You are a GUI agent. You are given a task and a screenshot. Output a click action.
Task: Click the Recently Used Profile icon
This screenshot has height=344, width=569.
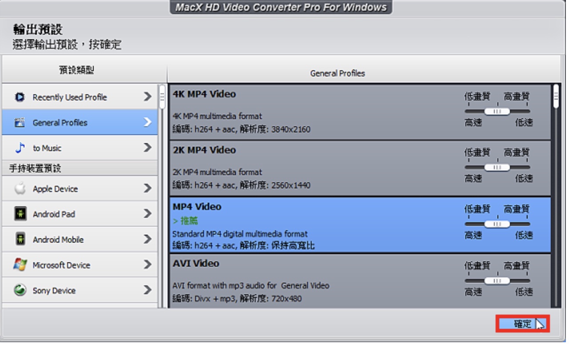tap(20, 97)
